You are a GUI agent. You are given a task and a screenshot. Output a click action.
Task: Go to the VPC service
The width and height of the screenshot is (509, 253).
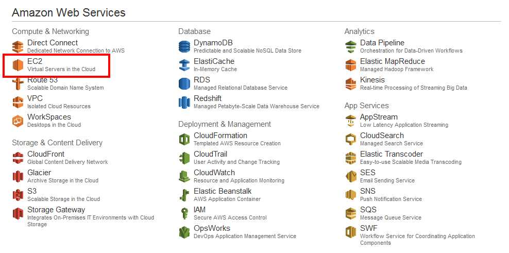35,98
